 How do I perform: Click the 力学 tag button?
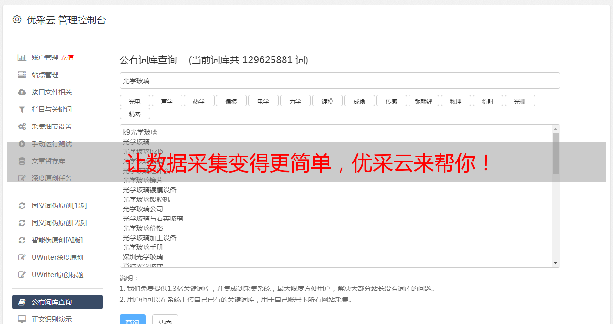295,101
